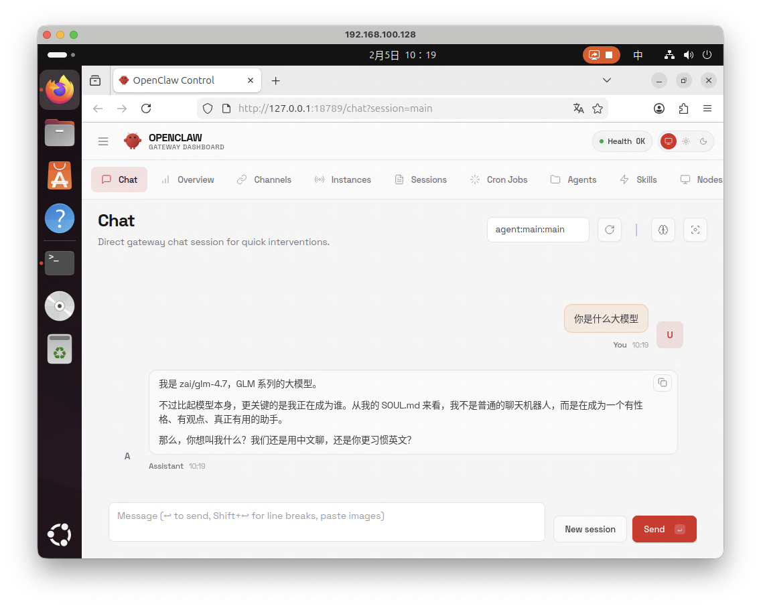Click inside the message input field
This screenshot has height=608, width=761.
[326, 522]
